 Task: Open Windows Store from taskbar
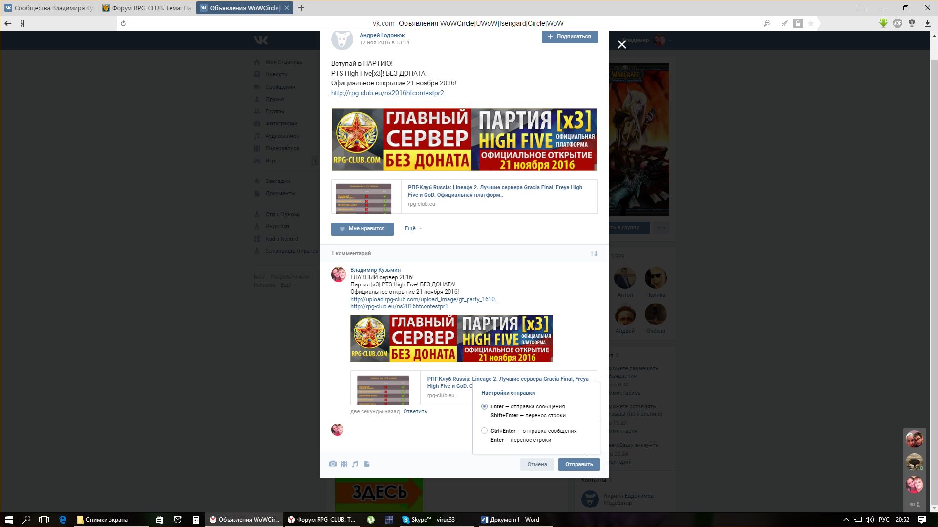[x=159, y=520]
